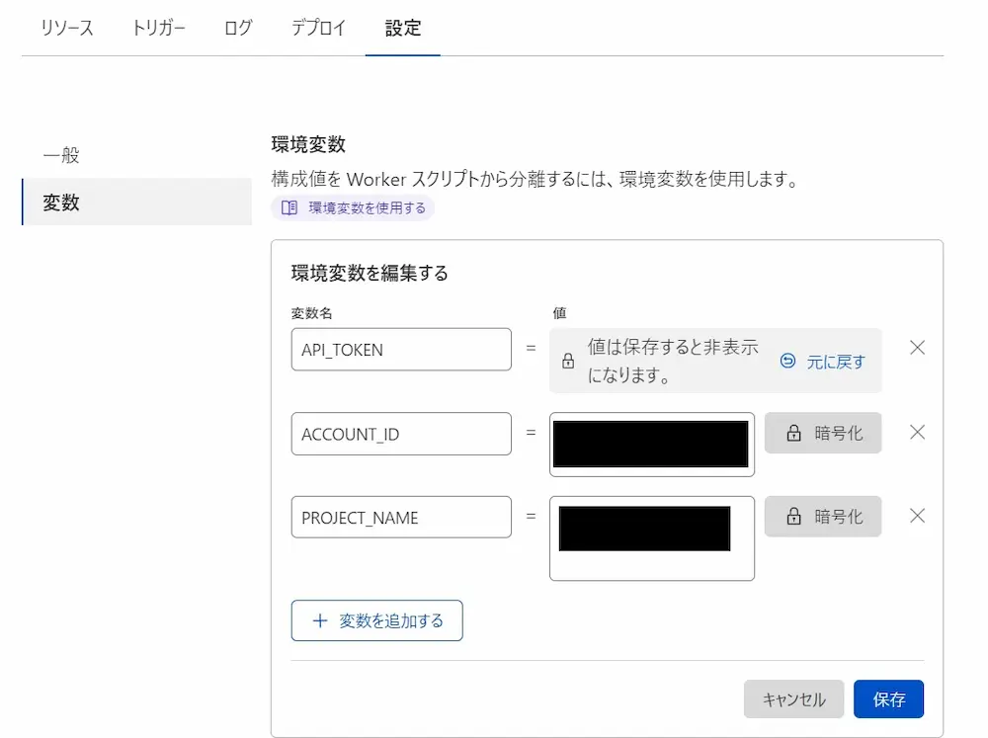Click the plus icon in 変数を追加する
Screen dimensions: 988x738
pos(319,620)
